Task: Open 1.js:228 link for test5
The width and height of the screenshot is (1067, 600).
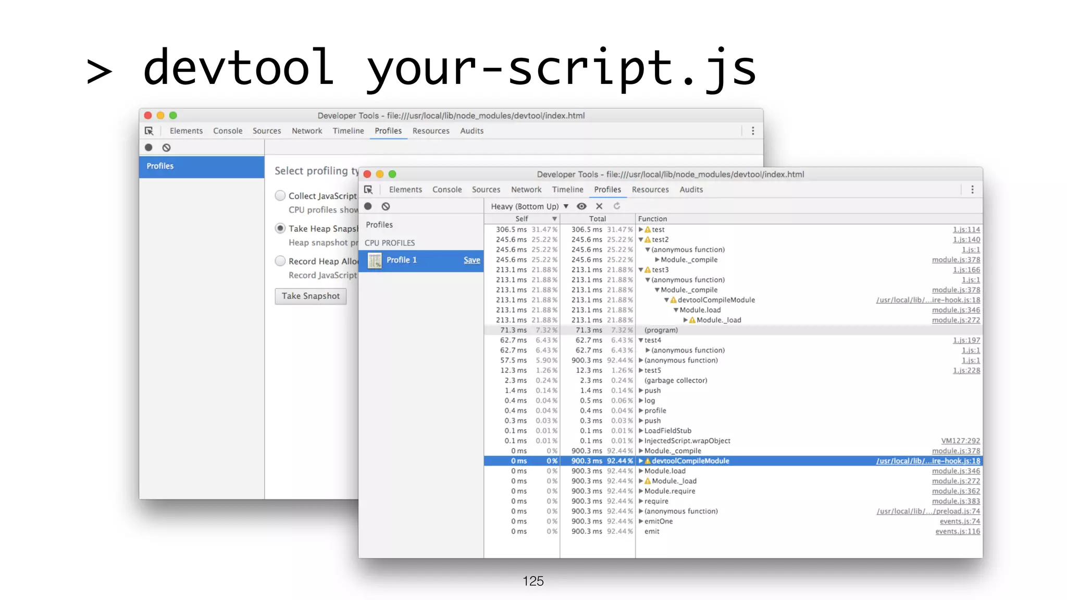Action: pyautogui.click(x=966, y=370)
